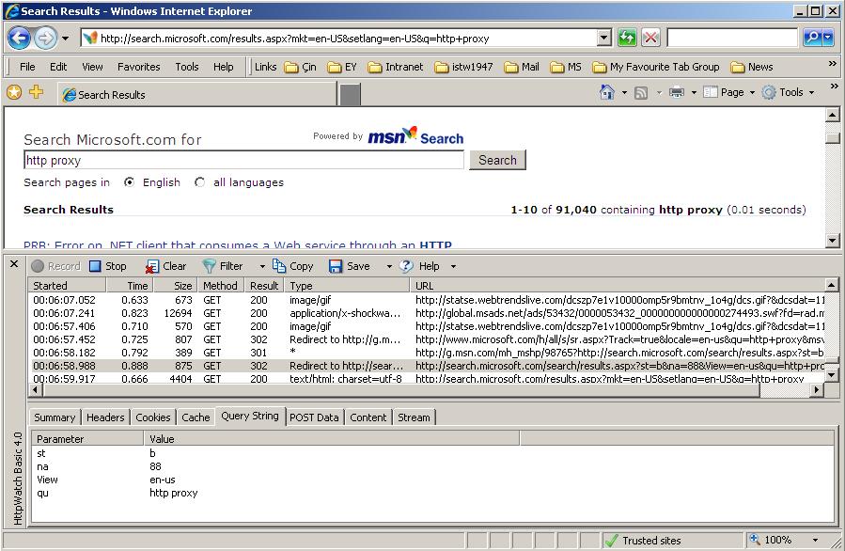The image size is (845, 551).
Task: Clear the HttpWatch log
Action: point(166,266)
